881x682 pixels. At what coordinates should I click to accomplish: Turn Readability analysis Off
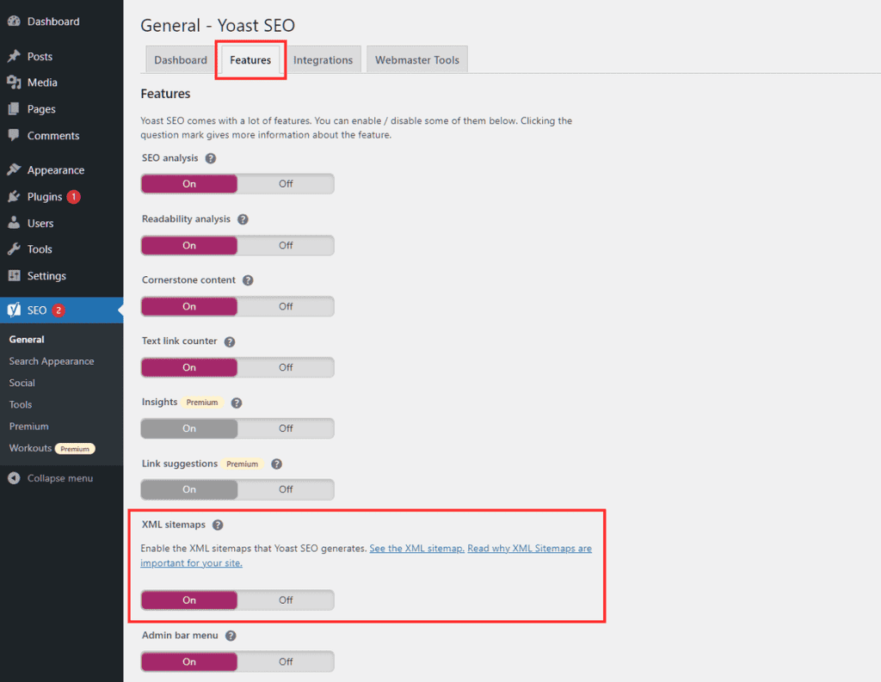point(286,245)
